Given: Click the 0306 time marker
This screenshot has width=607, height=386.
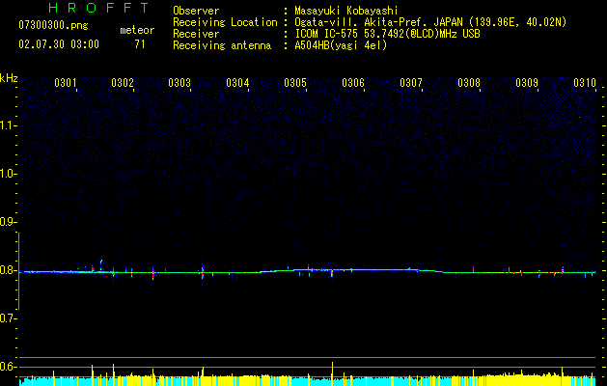Looking at the screenshot, I should coord(353,83).
